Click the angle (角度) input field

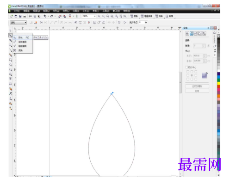point(198,46)
